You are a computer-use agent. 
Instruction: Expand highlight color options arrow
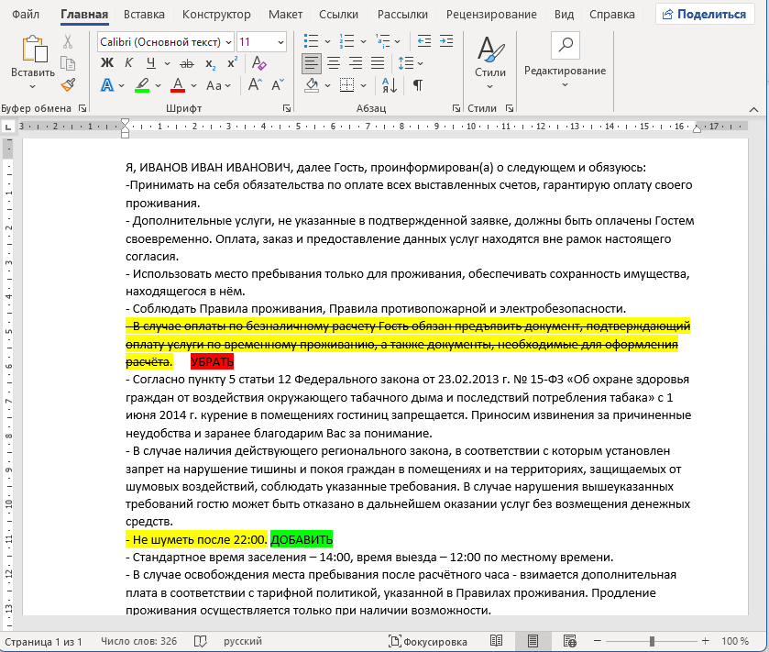coord(158,86)
